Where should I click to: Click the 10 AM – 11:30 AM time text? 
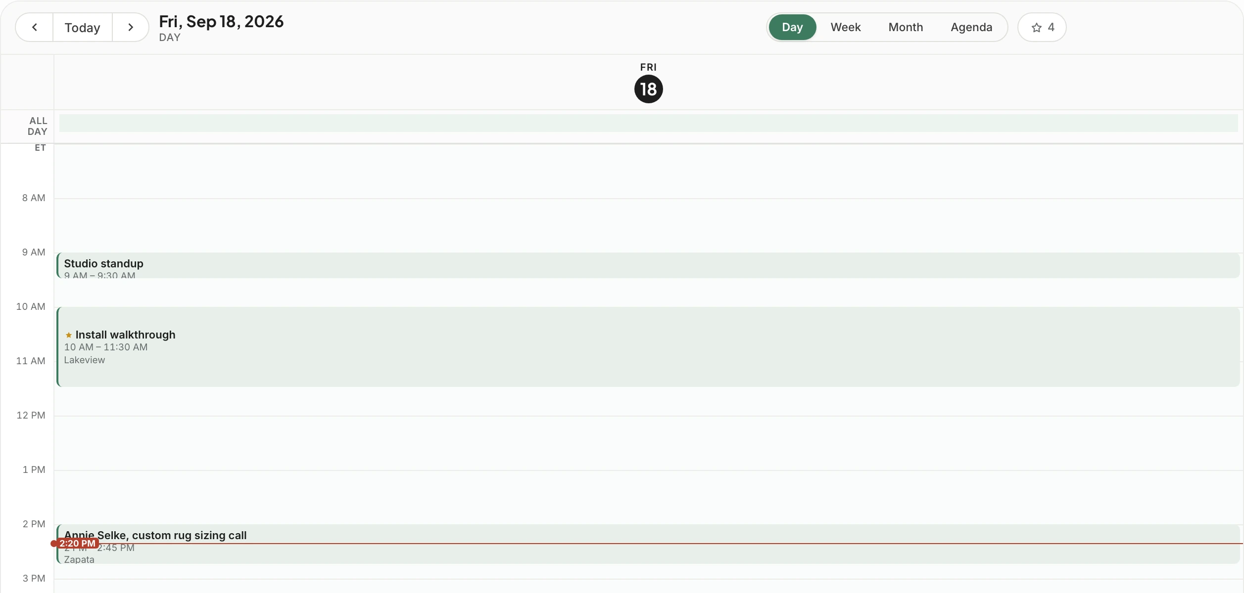[106, 347]
